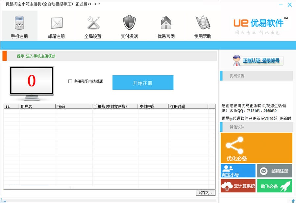Click the 优化必备 share icon tile
296x203 pixels.
pos(256,147)
